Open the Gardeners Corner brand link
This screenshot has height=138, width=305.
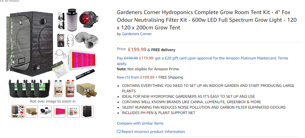pos(137,34)
